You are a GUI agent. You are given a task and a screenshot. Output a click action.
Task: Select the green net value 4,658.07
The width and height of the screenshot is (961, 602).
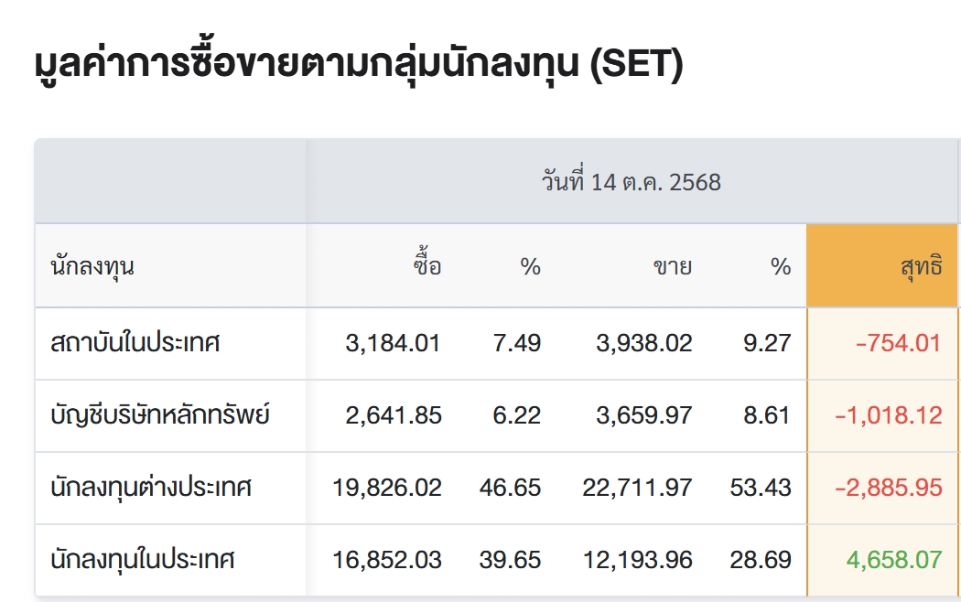pos(893,559)
